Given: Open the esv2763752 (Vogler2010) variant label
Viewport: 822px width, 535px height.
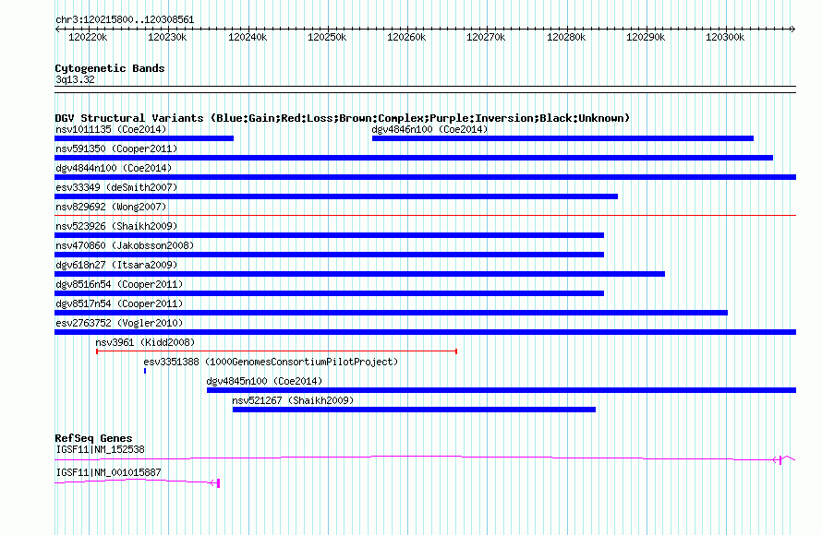Looking at the screenshot, I should coord(119,323).
